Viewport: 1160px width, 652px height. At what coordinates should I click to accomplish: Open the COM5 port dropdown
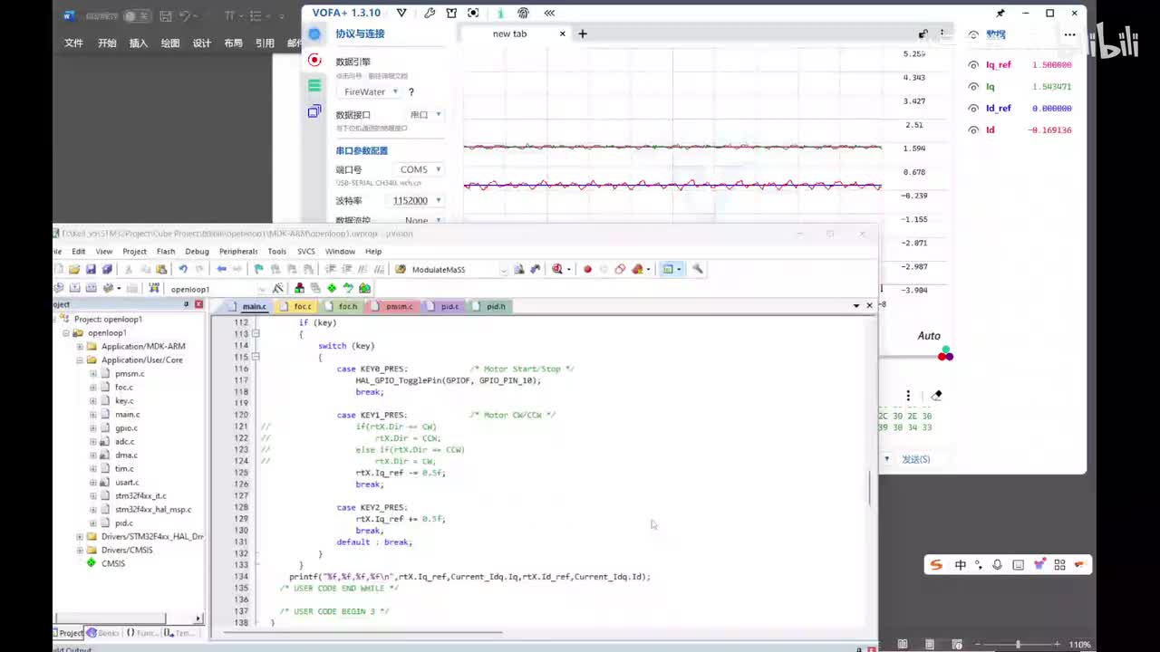(420, 169)
